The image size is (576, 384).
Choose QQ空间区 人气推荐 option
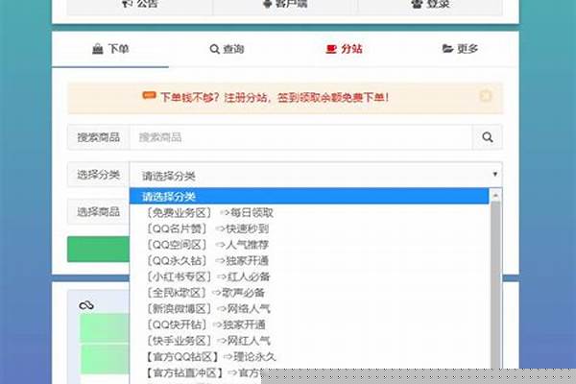pyautogui.click(x=309, y=245)
